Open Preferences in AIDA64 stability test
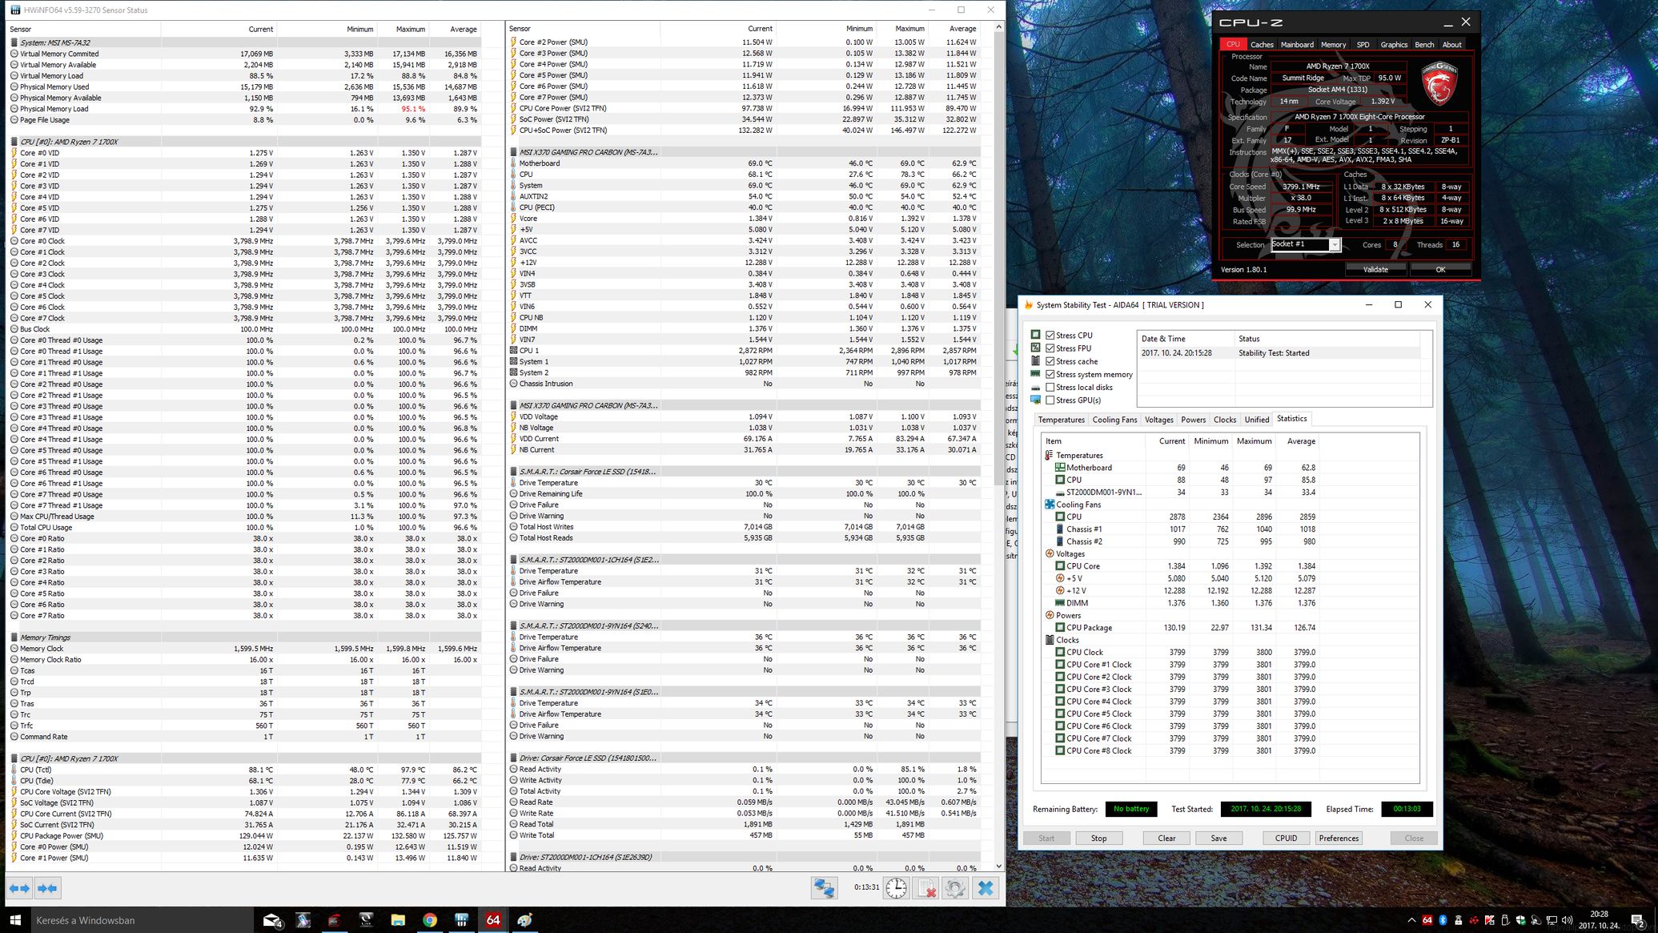 (1339, 838)
